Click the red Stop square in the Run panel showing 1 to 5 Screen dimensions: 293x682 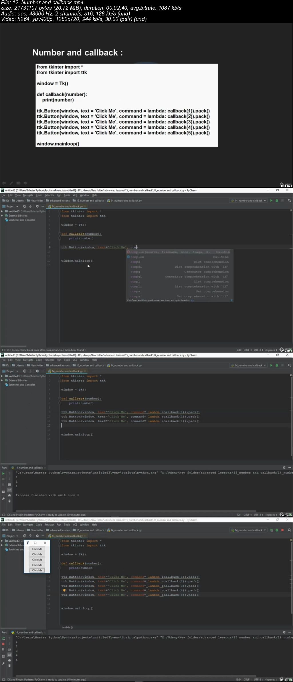pyautogui.click(x=3, y=644)
